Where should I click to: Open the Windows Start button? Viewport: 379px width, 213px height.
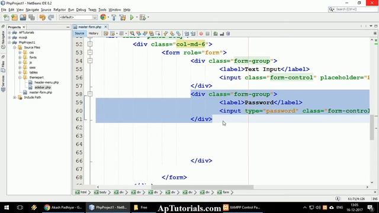click(x=7, y=208)
